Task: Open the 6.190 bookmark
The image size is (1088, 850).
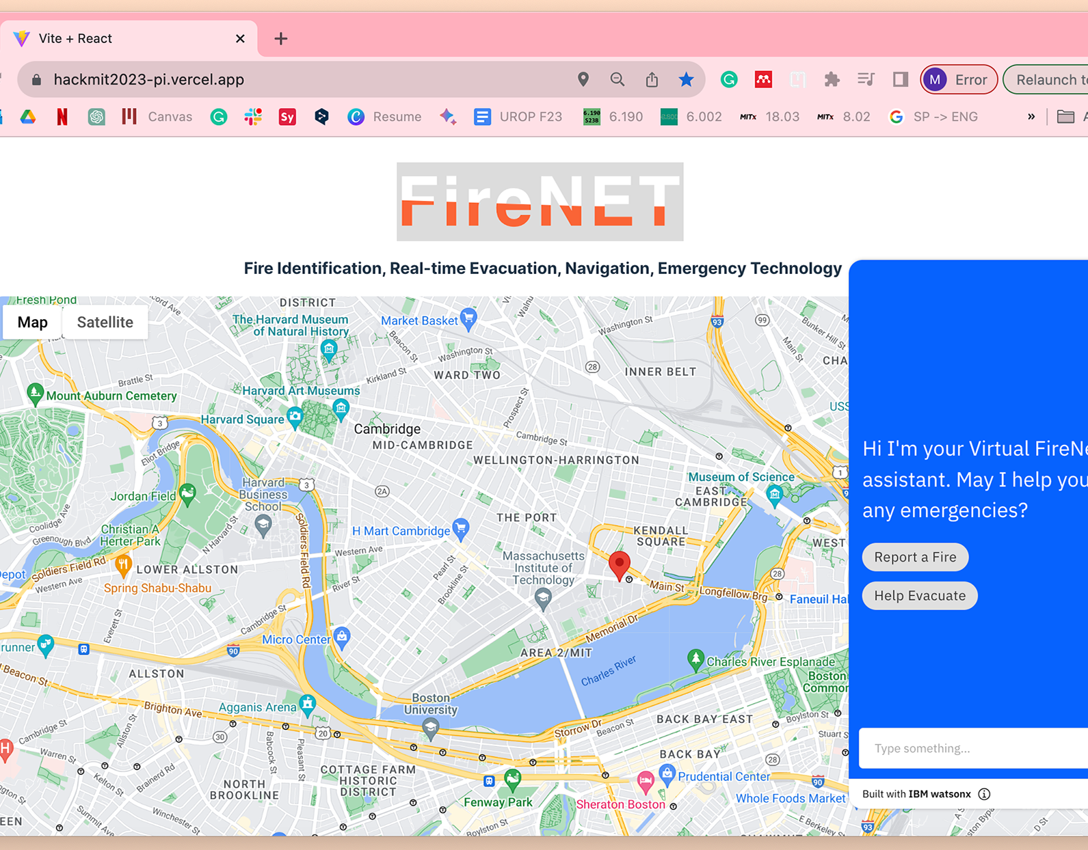Action: 613,117
